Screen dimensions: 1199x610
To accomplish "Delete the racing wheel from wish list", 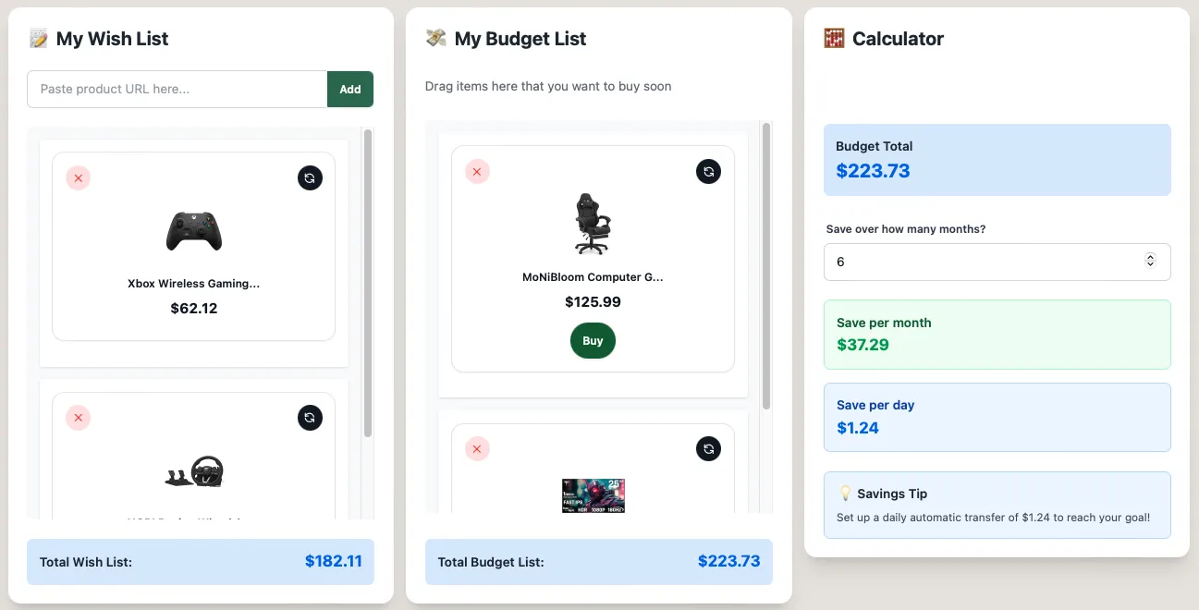I will coord(79,418).
